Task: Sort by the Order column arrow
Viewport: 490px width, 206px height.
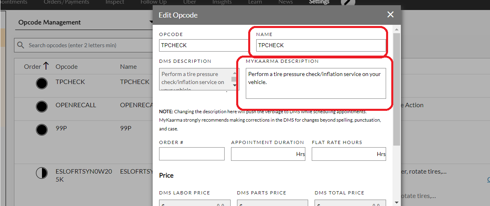Action: pyautogui.click(x=46, y=66)
